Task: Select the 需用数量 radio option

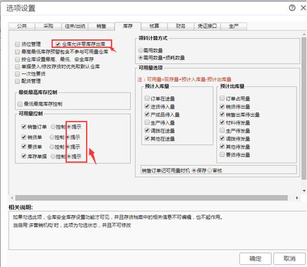Action: (140, 50)
